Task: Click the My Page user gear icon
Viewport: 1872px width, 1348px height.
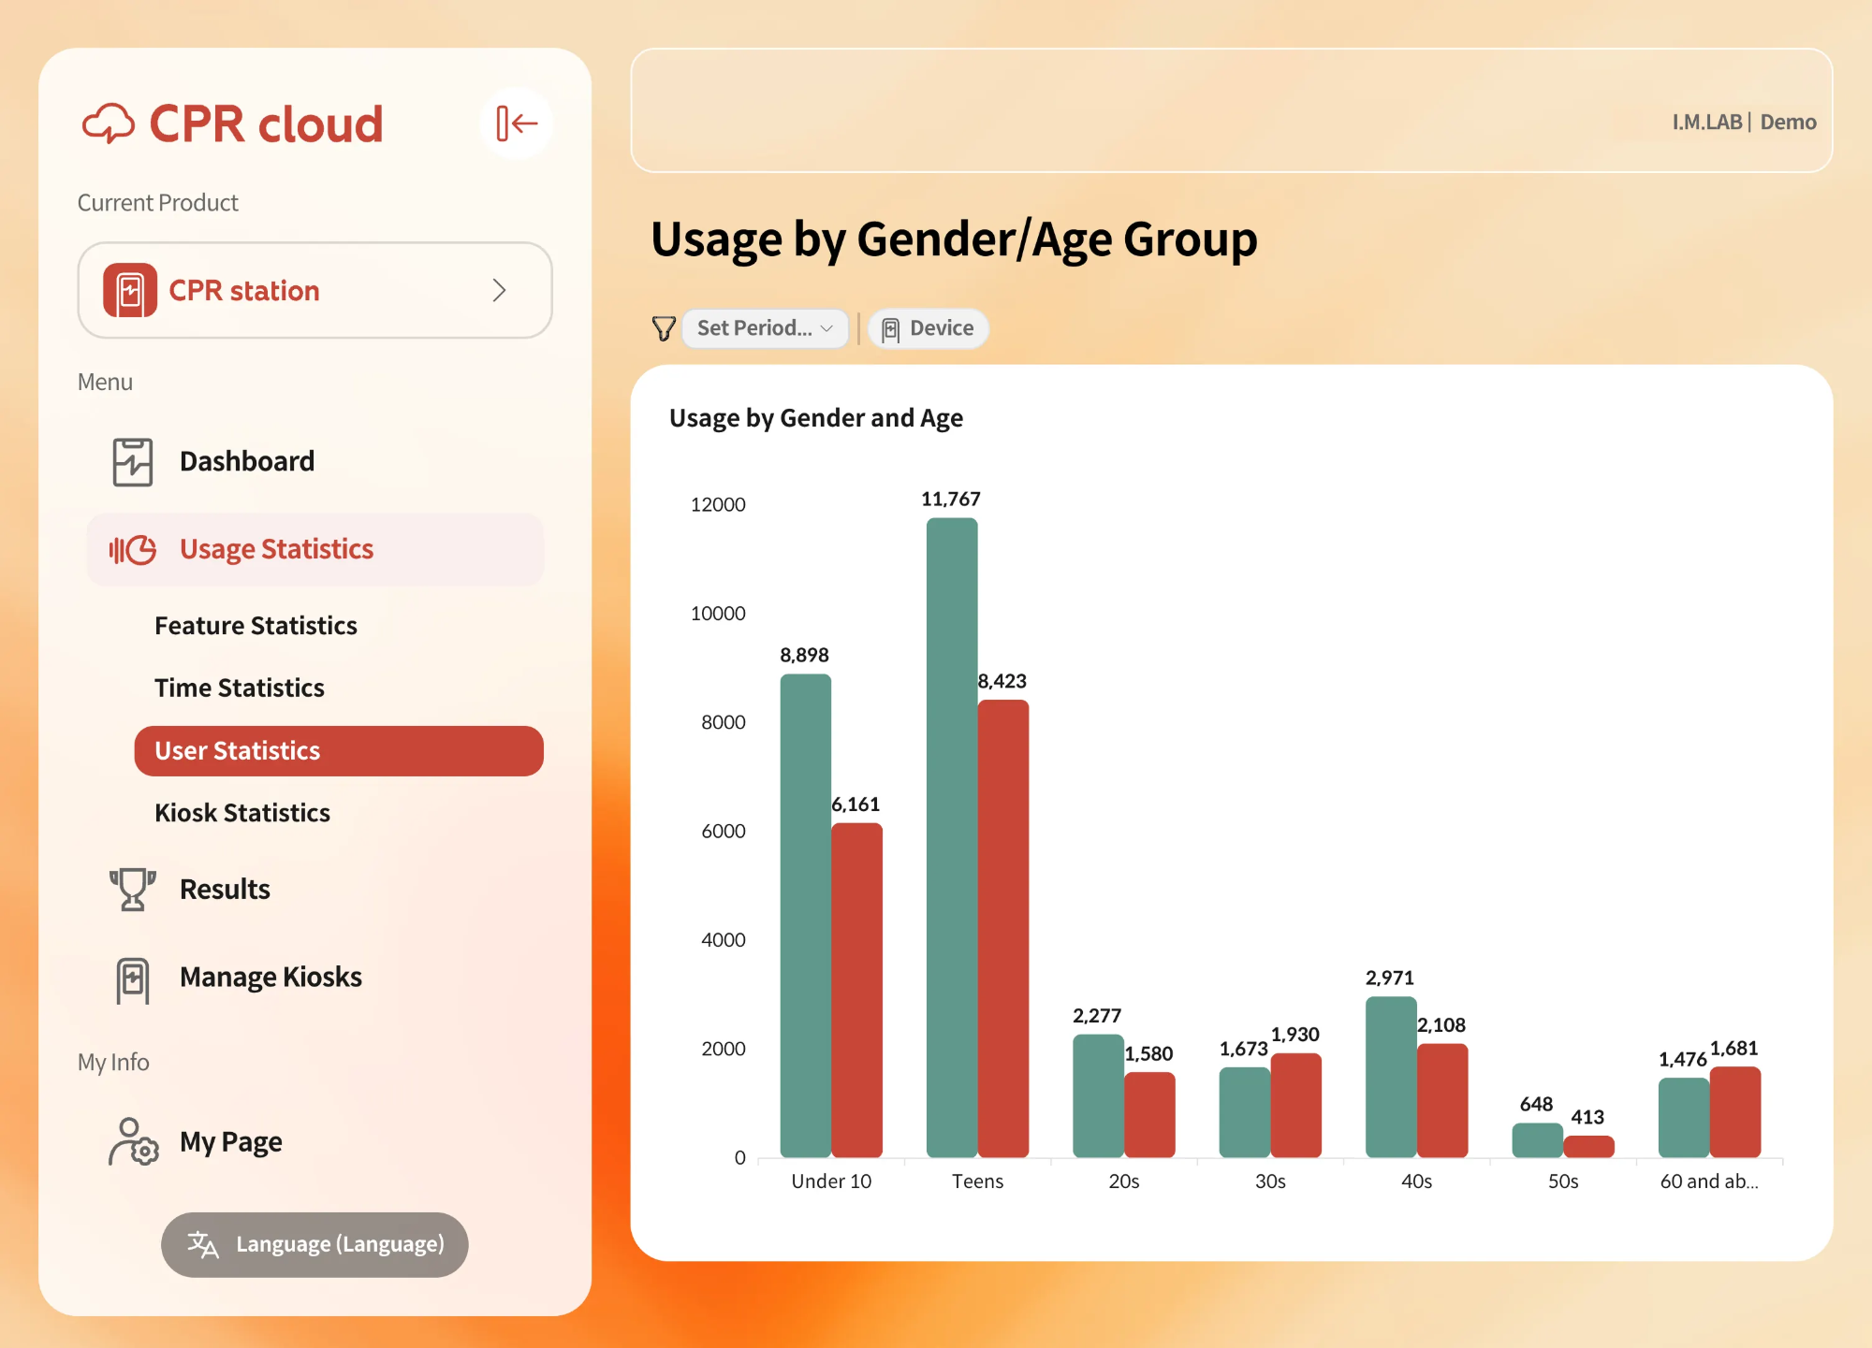Action: point(133,1142)
